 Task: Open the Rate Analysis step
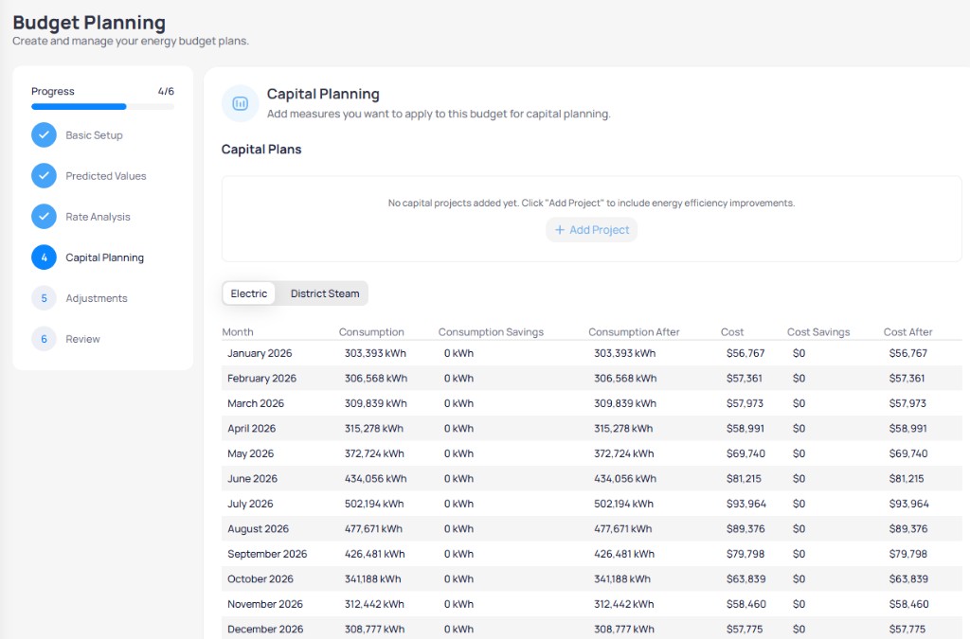tap(98, 217)
